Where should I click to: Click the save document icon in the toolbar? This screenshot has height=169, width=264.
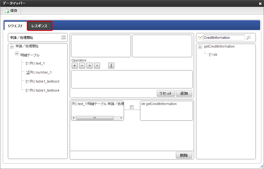7,11
